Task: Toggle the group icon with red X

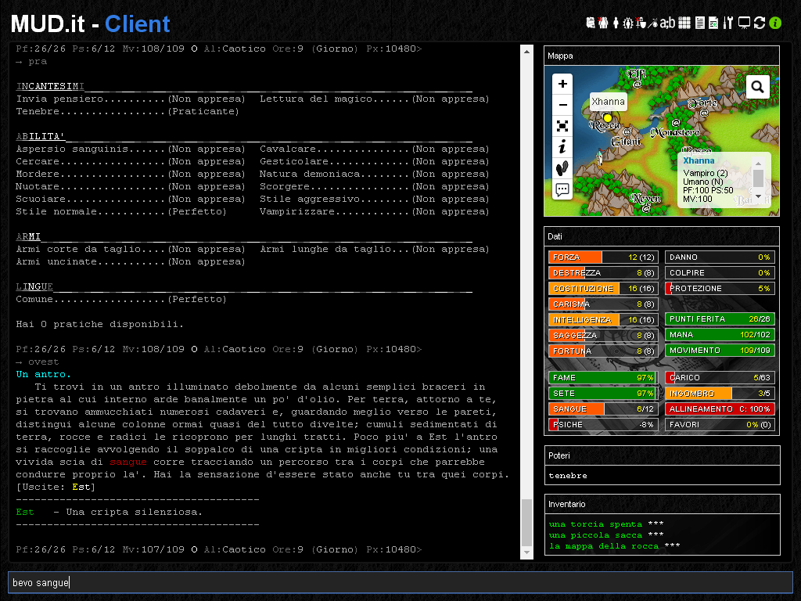Action: coord(603,23)
